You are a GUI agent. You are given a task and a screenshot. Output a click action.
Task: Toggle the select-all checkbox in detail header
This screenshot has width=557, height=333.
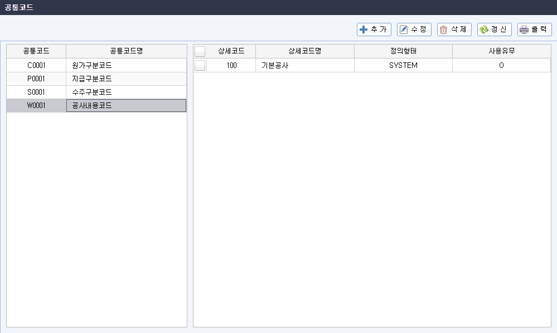pyautogui.click(x=200, y=51)
